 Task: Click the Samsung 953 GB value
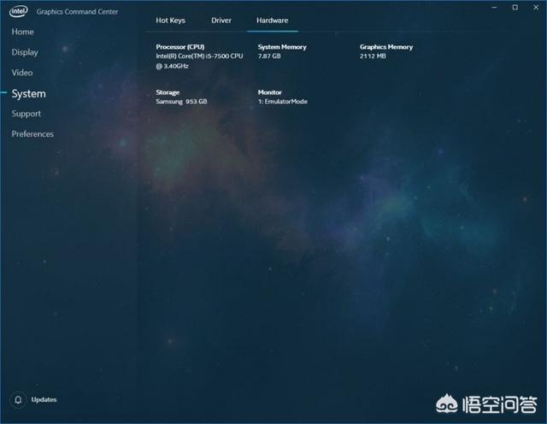click(181, 102)
